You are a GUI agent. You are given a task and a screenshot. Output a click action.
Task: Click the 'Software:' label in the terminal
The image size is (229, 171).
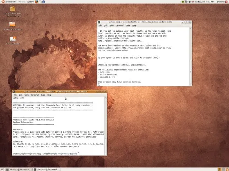pos(18,142)
